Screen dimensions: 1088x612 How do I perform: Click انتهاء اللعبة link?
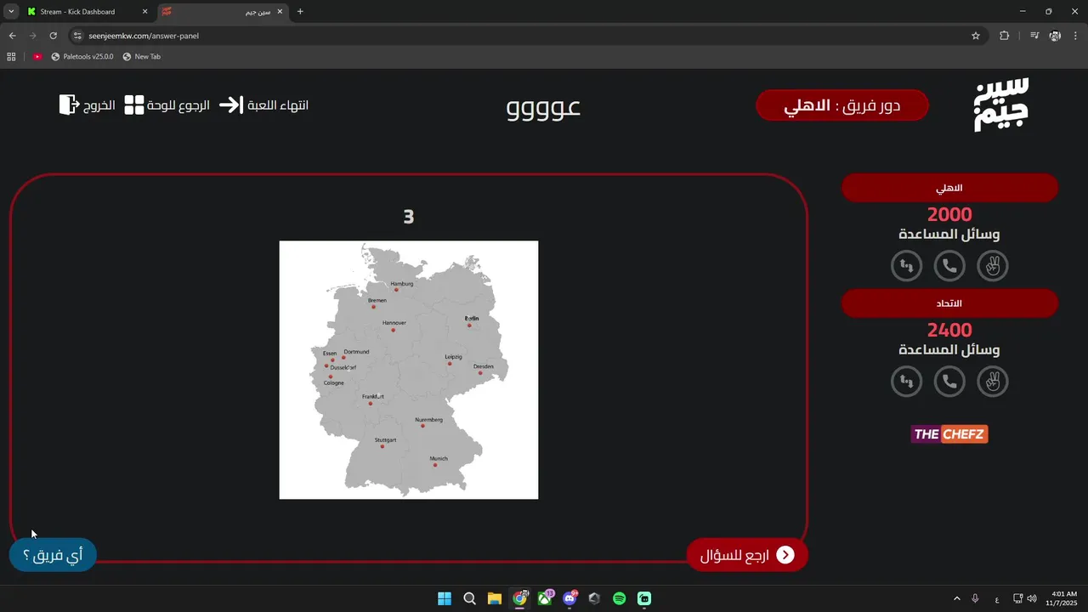(278, 105)
